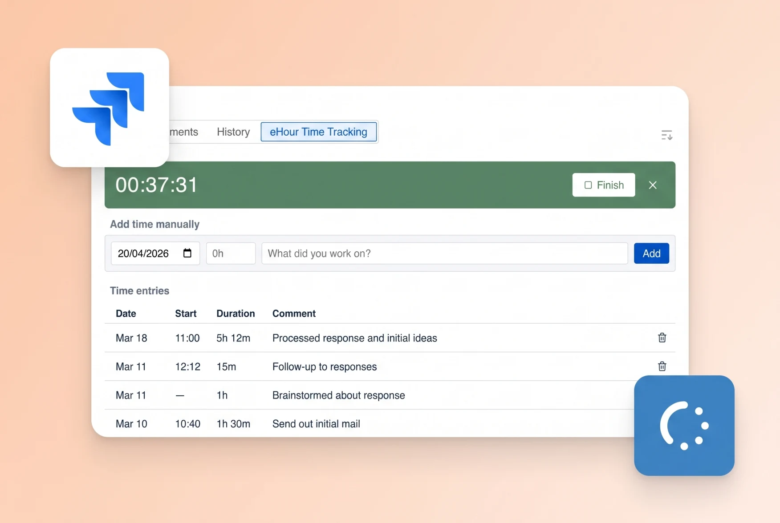Click the Mar 18 date cell
The width and height of the screenshot is (780, 523).
point(131,338)
